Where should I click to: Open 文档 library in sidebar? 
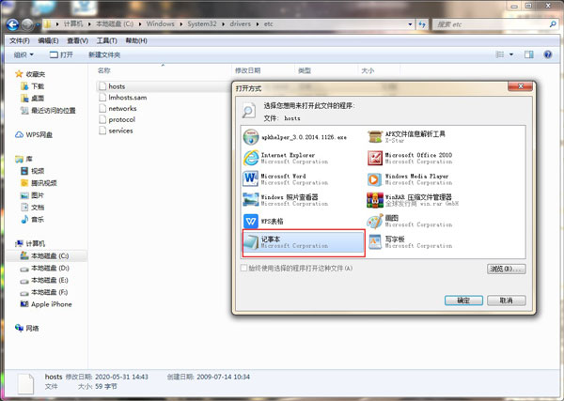click(x=32, y=208)
